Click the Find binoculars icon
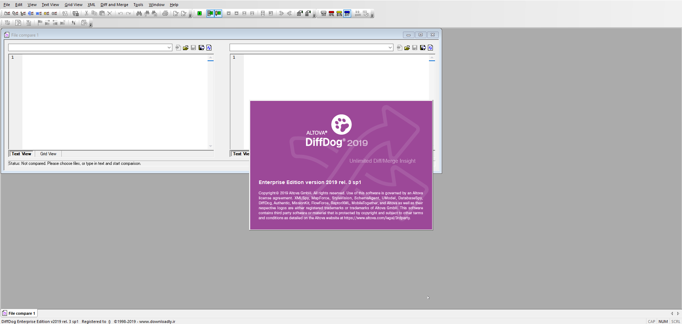Viewport: 682px width, 324px height. [x=139, y=13]
